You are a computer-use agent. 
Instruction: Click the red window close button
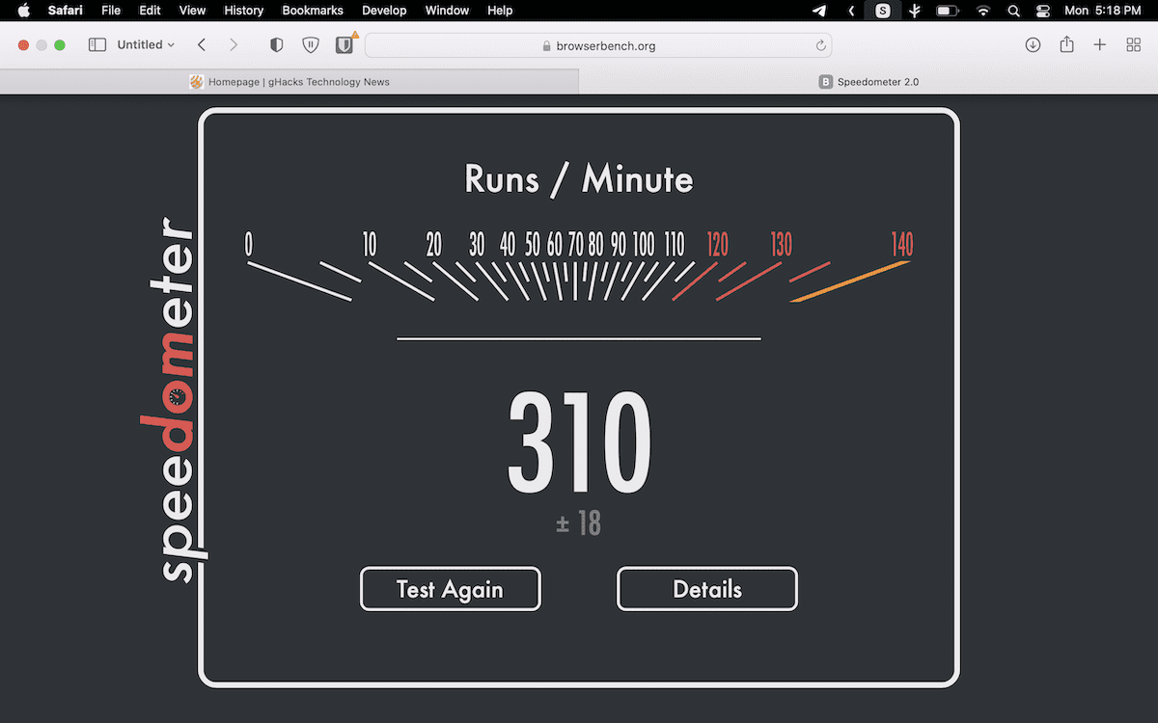tap(24, 45)
